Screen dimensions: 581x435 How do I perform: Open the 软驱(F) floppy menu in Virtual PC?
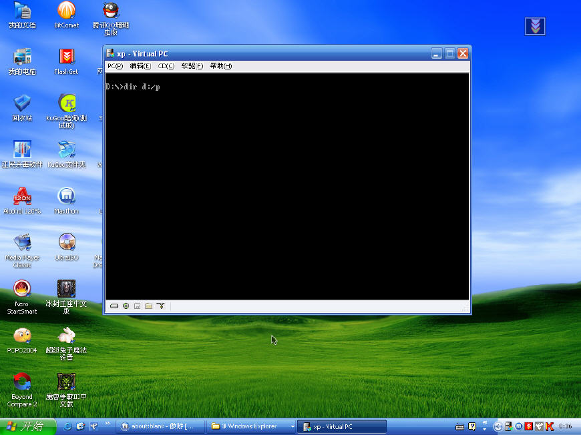pos(192,66)
